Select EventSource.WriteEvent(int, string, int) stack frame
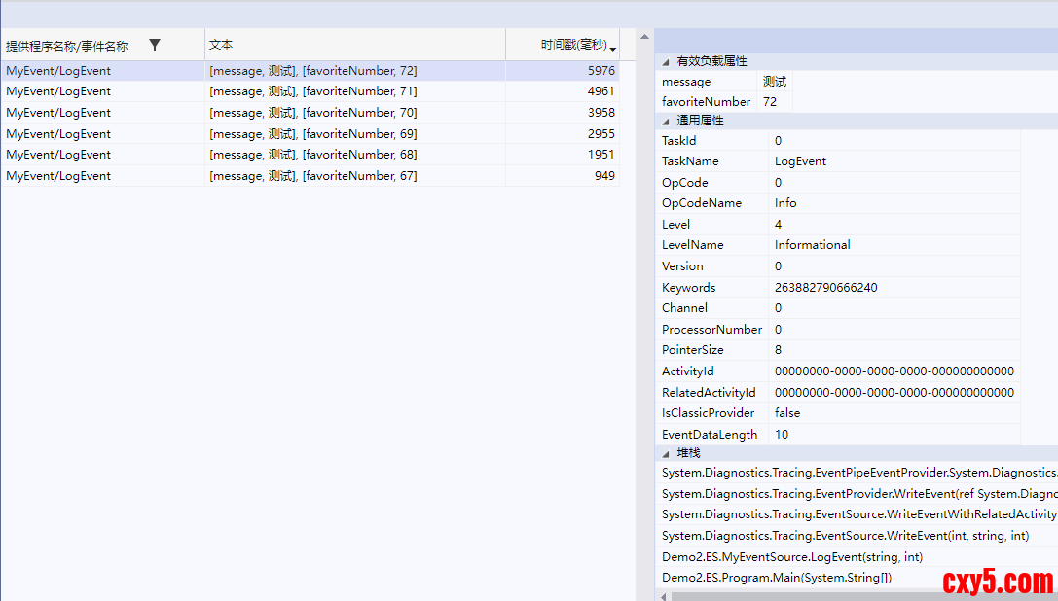The height and width of the screenshot is (601, 1058). pyautogui.click(x=846, y=536)
